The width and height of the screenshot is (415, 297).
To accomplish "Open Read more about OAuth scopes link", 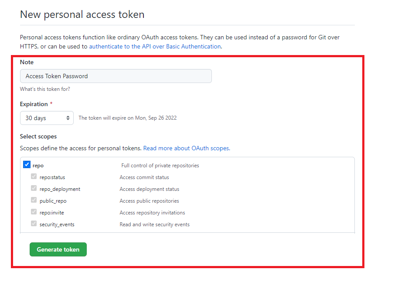I will click(x=187, y=148).
